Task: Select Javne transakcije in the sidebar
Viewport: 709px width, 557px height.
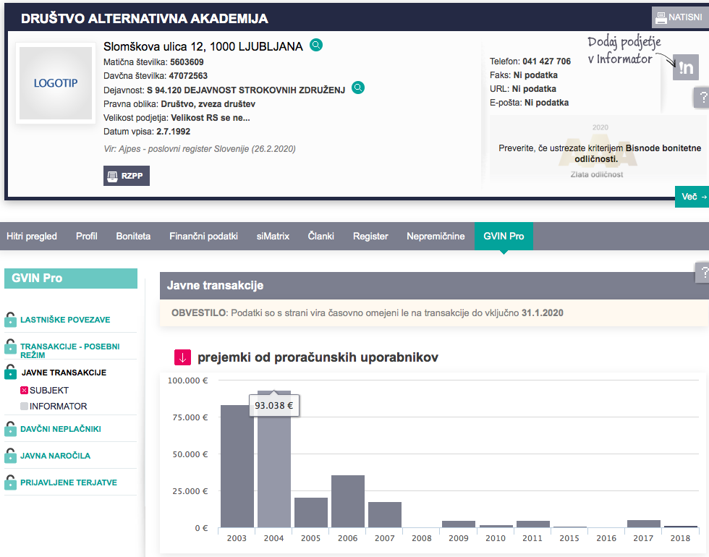Action: [x=64, y=373]
